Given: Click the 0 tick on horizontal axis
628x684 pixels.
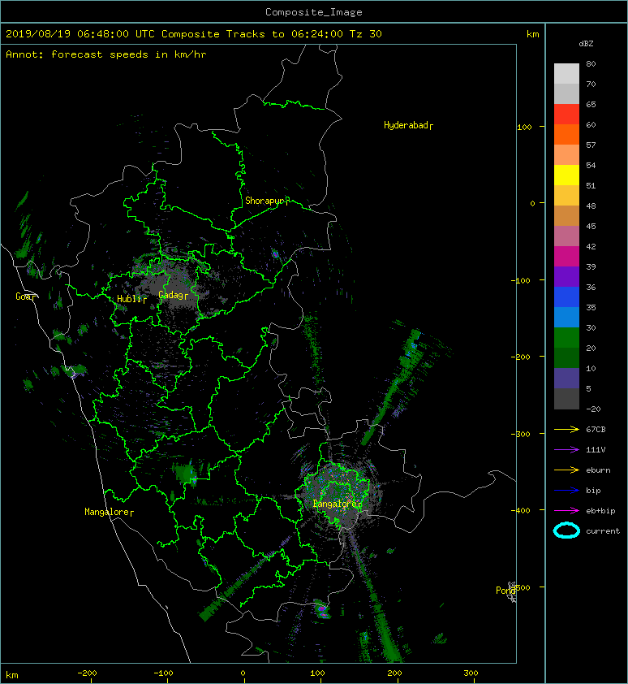Looking at the screenshot, I should [x=243, y=673].
